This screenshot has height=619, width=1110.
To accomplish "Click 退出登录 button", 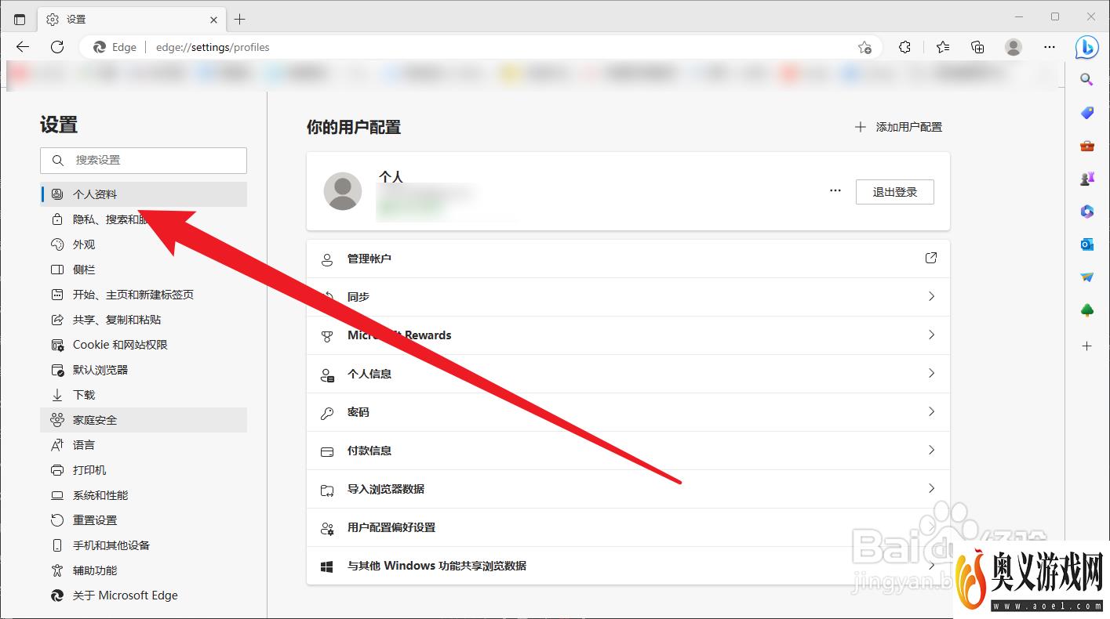I will 894,192.
